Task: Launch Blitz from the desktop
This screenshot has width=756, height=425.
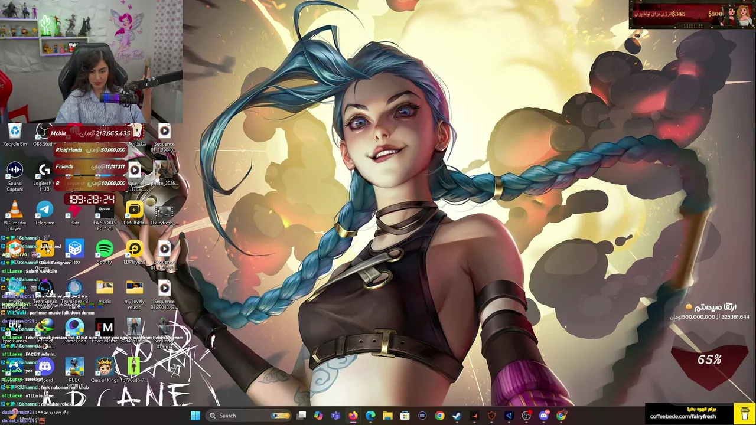Action: pos(74,213)
